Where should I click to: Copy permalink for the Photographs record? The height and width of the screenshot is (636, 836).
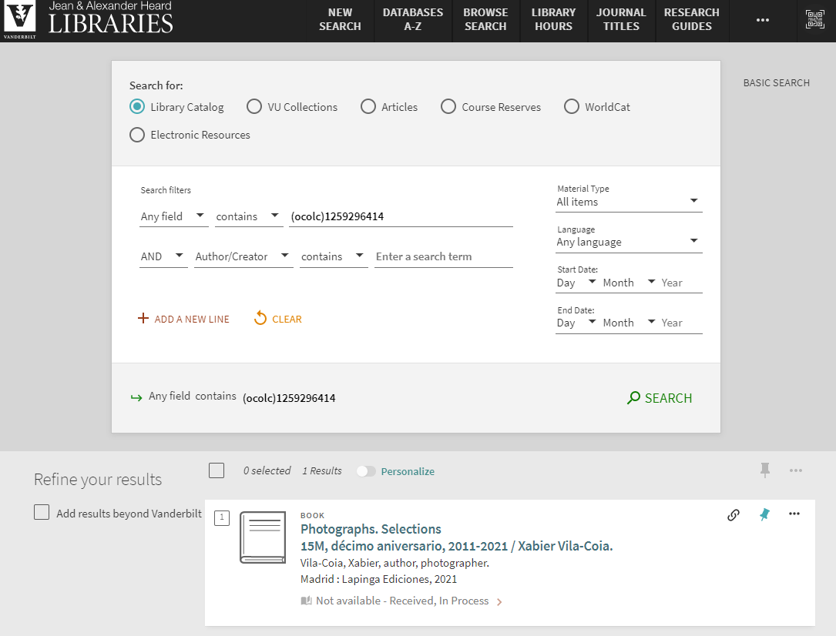click(x=734, y=514)
